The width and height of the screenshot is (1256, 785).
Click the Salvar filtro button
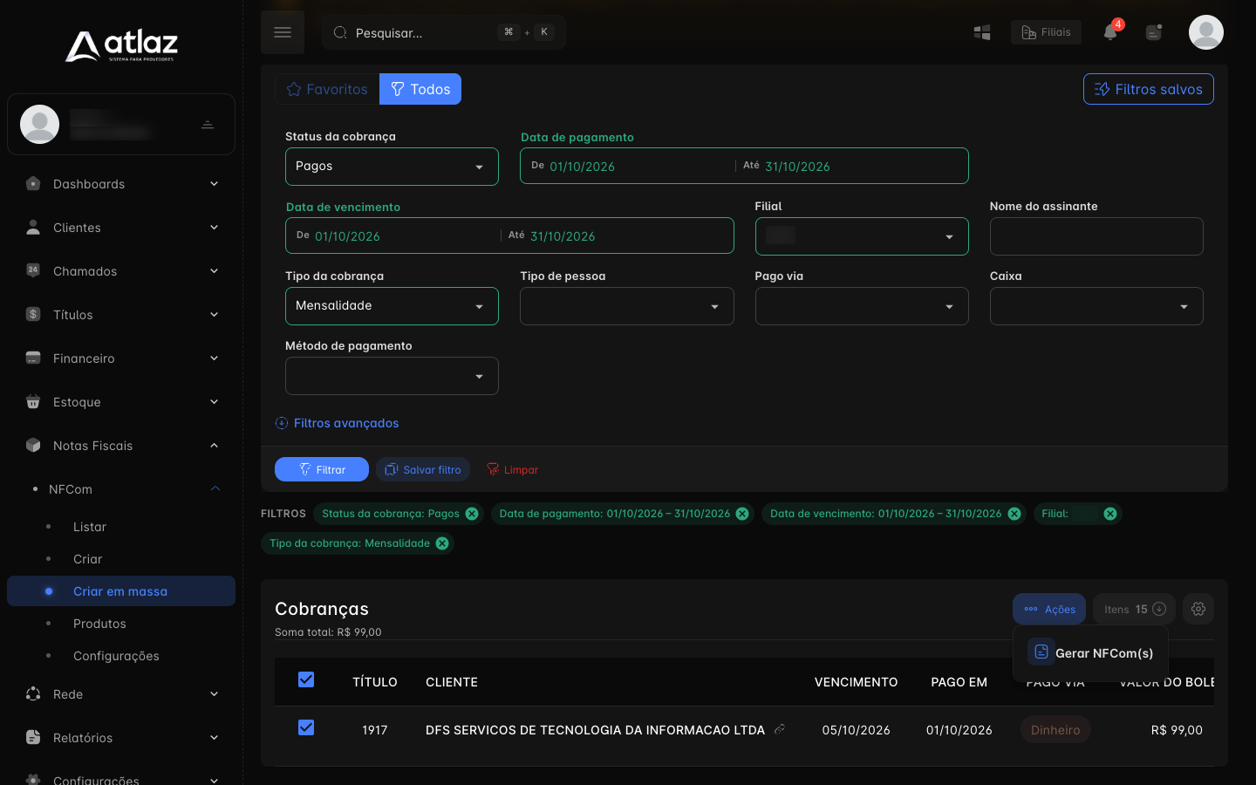[423, 469]
